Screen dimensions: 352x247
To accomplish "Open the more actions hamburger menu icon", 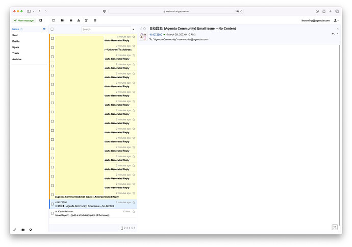I will point(95,20).
